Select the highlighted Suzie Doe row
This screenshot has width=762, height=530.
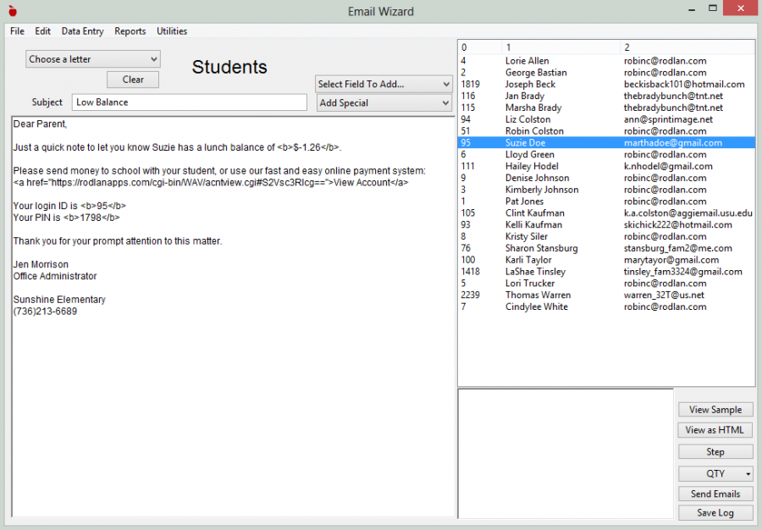(x=606, y=143)
